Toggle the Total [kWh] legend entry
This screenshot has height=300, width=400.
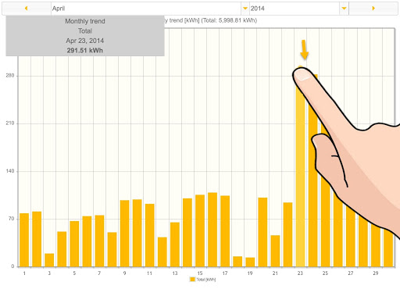point(203,280)
